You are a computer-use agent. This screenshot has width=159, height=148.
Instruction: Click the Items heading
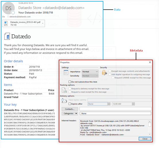(8, 85)
